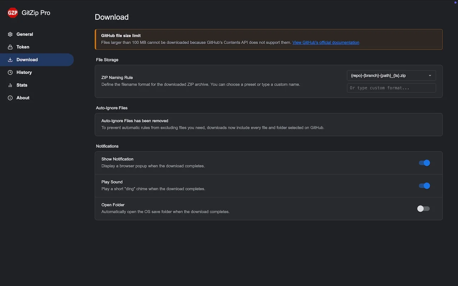Click the Play Sound label
The height and width of the screenshot is (286, 458).
click(x=112, y=182)
